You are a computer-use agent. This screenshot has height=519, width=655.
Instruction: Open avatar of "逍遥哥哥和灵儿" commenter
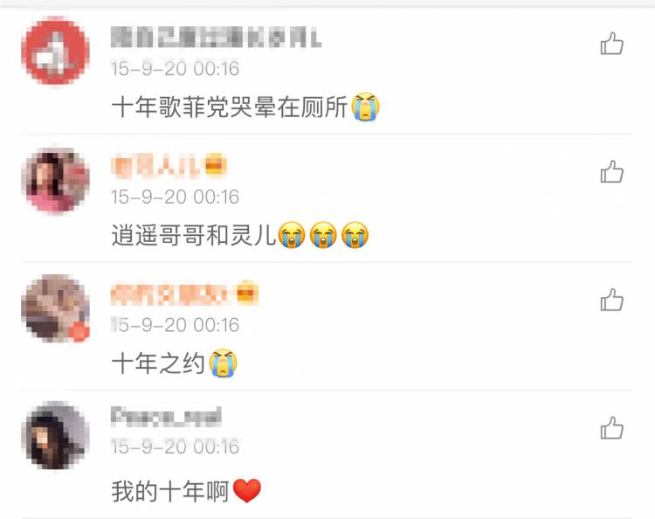click(x=55, y=181)
